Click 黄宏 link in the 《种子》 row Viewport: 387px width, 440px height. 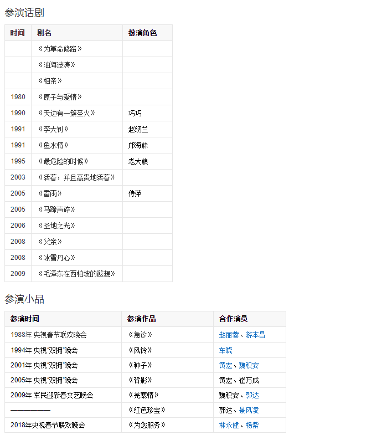pyautogui.click(x=225, y=365)
